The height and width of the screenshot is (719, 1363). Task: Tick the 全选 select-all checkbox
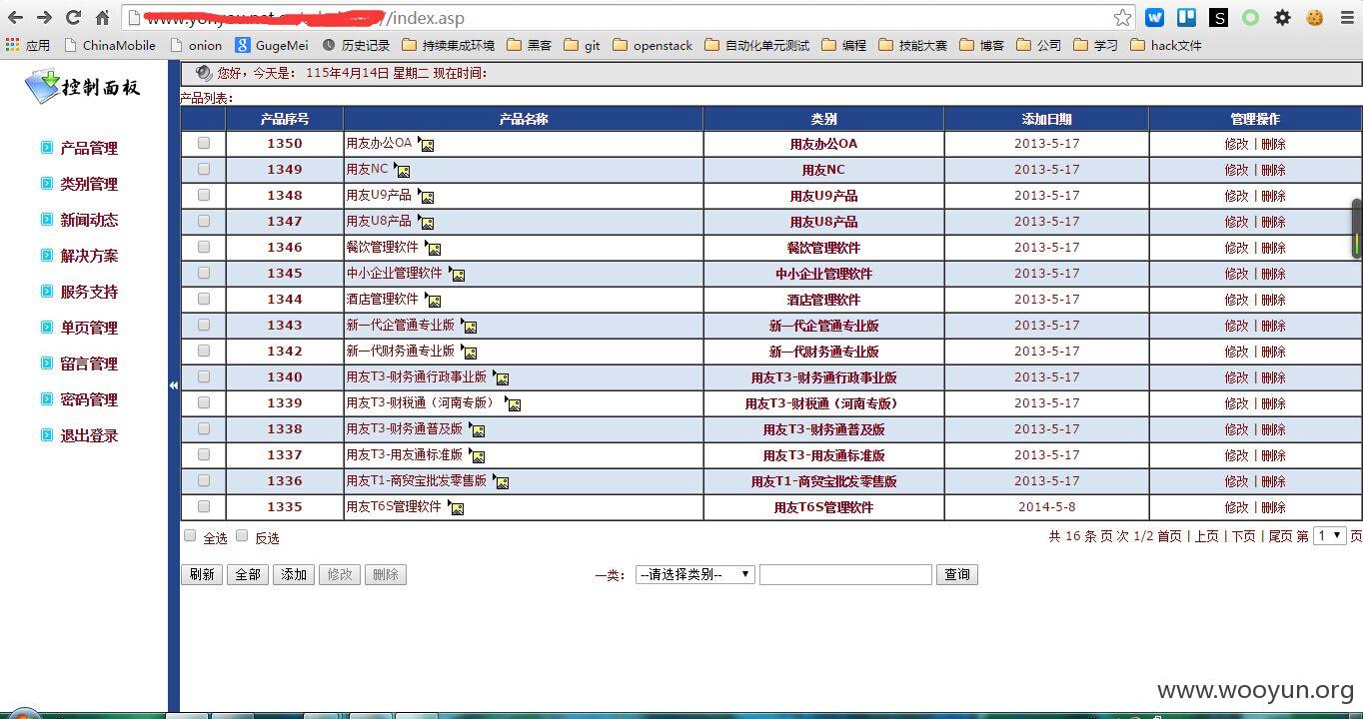pyautogui.click(x=190, y=535)
